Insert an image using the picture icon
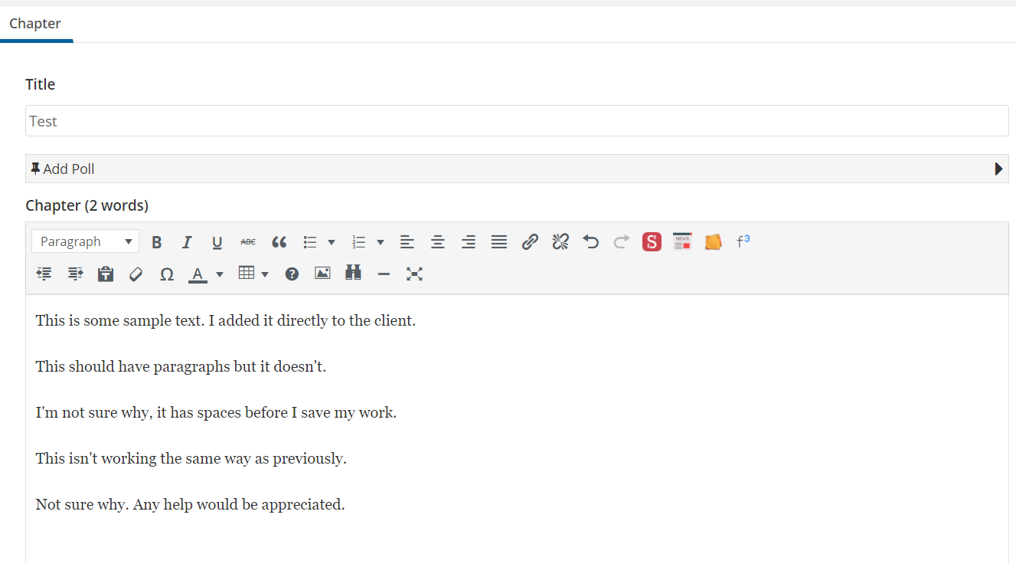This screenshot has height=564, width=1016. click(x=322, y=274)
